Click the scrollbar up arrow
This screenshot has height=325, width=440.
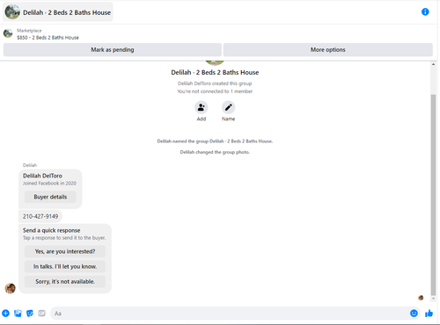point(433,64)
